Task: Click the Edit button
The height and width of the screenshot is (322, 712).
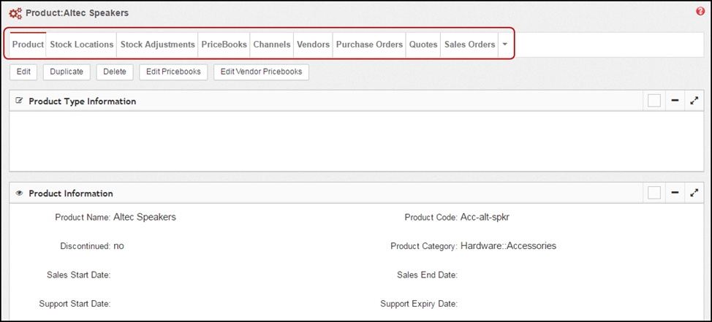Action: click(23, 72)
